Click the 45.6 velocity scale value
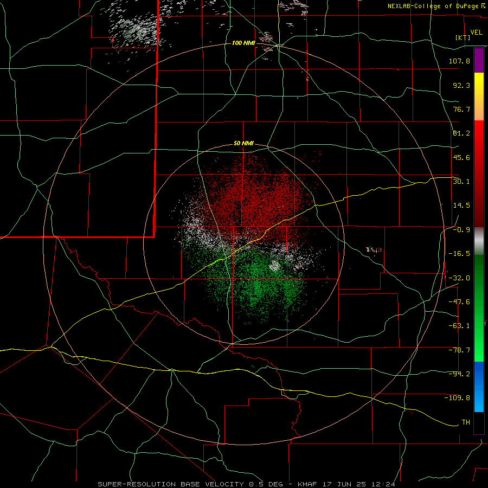Screen dimensions: 488x488 [461, 157]
